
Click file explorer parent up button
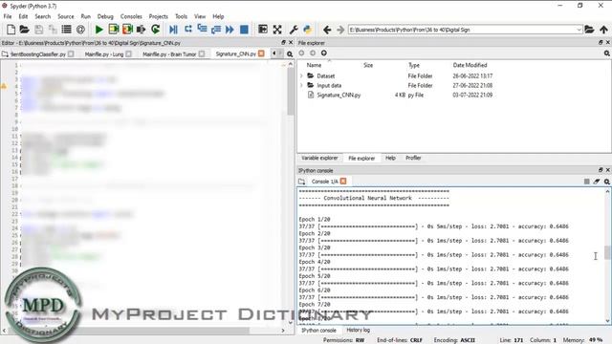pyautogui.click(x=324, y=54)
